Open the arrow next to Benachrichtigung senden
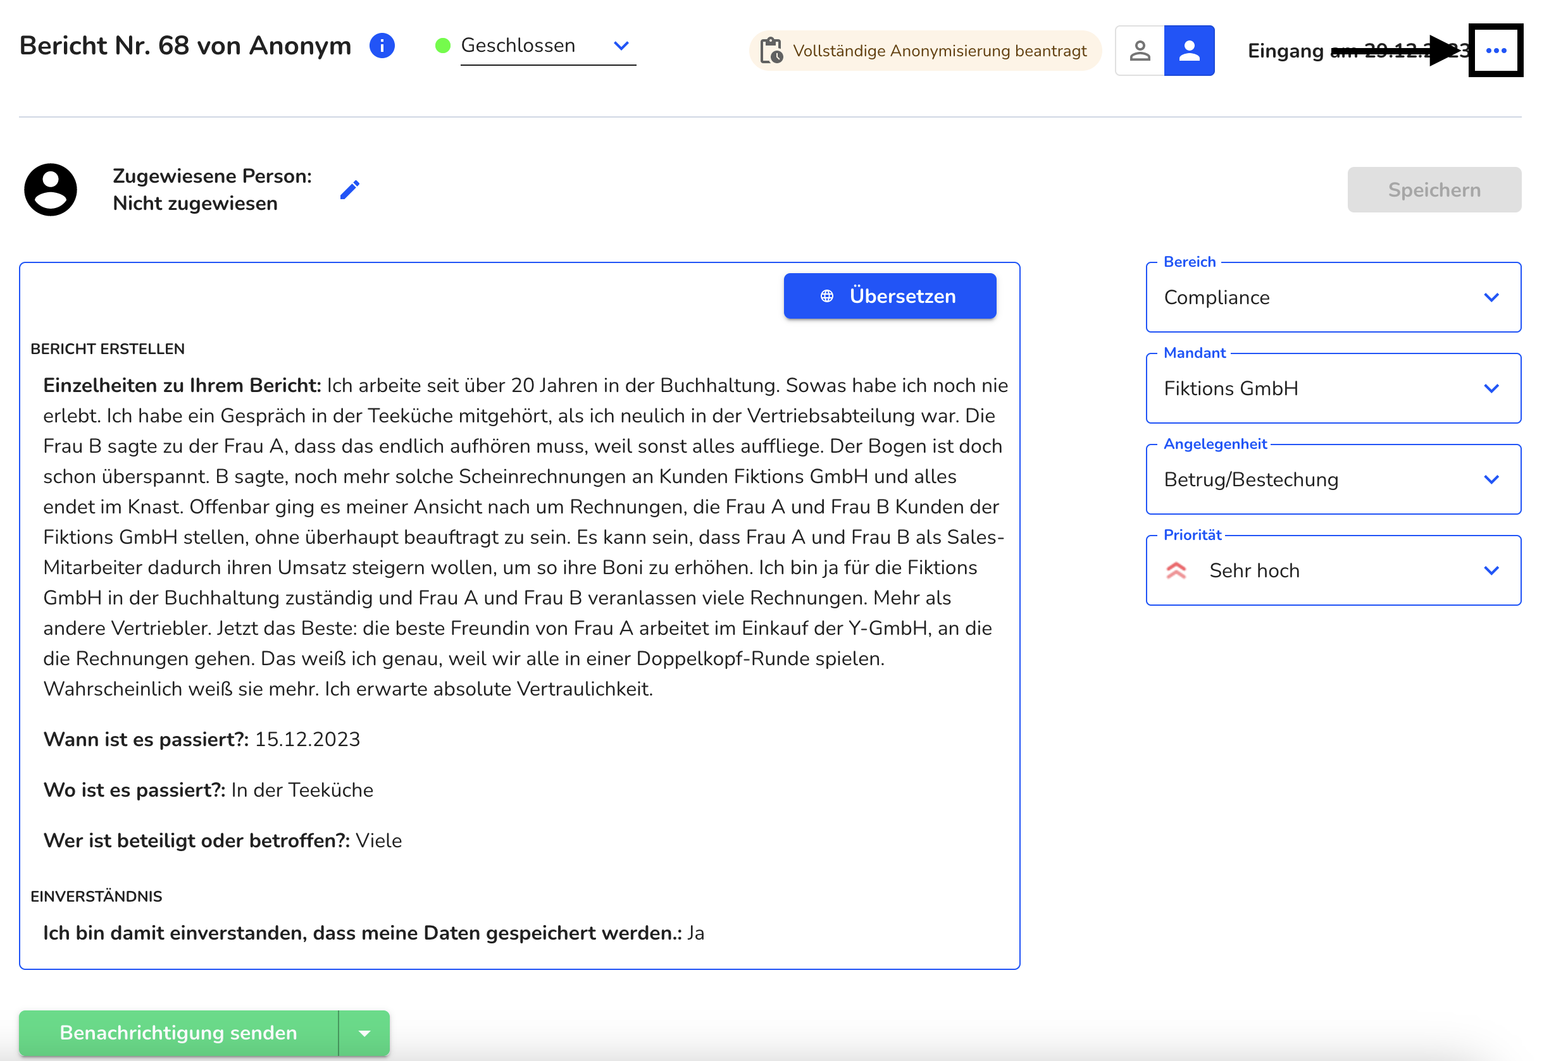 364,1033
